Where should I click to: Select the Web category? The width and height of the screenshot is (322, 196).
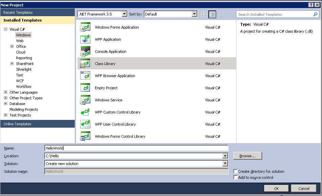[20, 41]
